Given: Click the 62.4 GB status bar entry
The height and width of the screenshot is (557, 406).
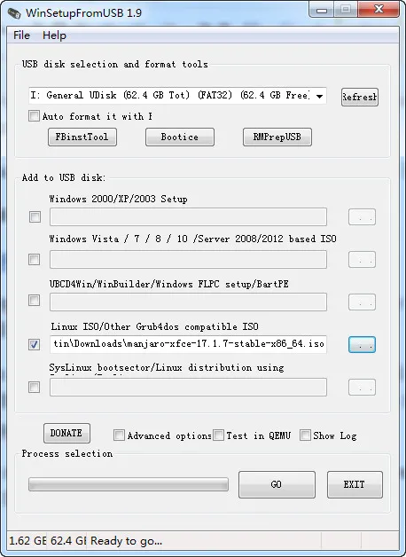Looking at the screenshot, I should click(x=68, y=541).
